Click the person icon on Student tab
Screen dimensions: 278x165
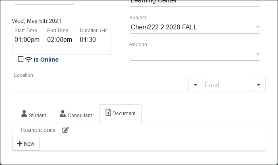pos(24,114)
